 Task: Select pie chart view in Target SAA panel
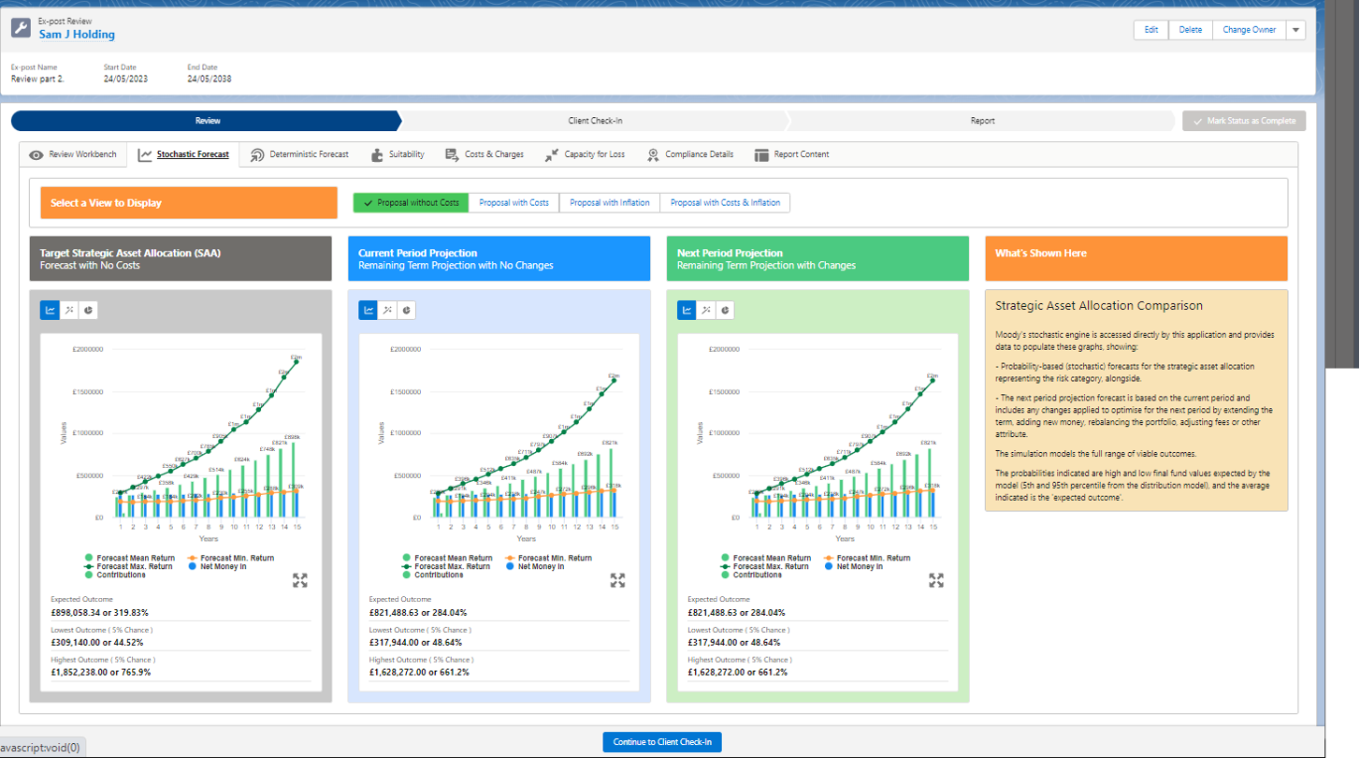(x=88, y=310)
